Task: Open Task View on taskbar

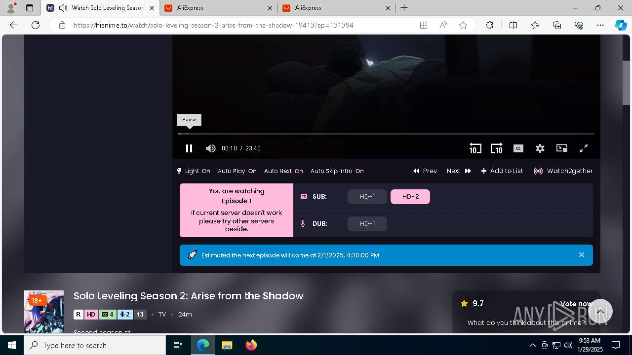Action: 178,345
